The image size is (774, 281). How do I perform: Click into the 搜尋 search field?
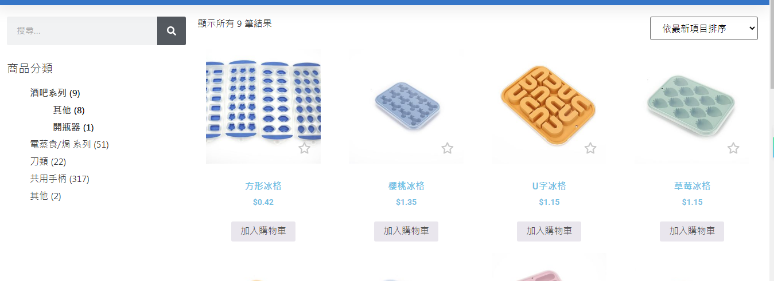tap(82, 31)
